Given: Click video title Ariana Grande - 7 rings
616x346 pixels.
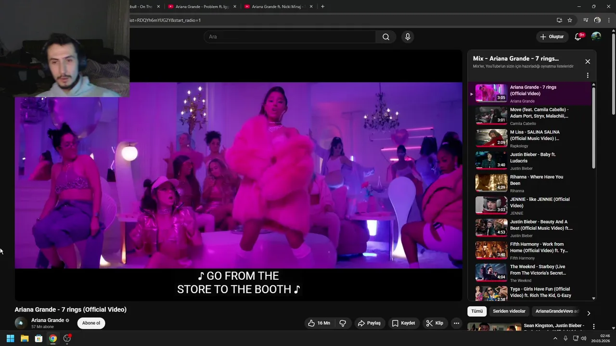Looking at the screenshot, I should 71,309.
